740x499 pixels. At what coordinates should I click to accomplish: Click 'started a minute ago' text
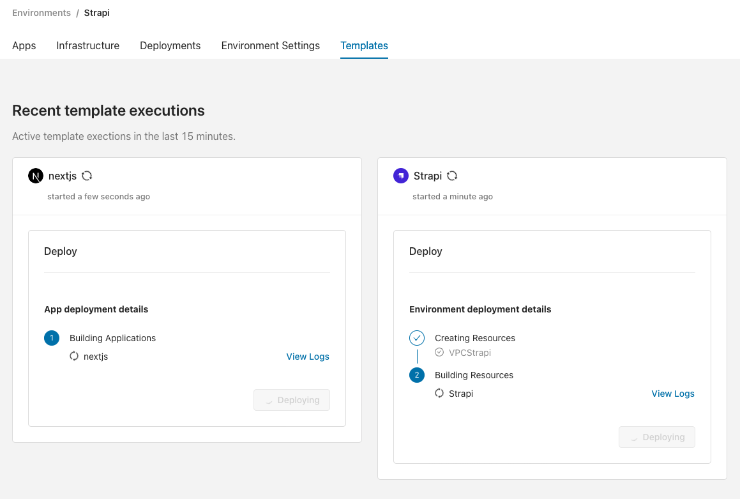point(453,196)
